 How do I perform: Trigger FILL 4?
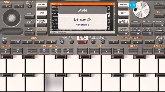(x=119, y=51)
